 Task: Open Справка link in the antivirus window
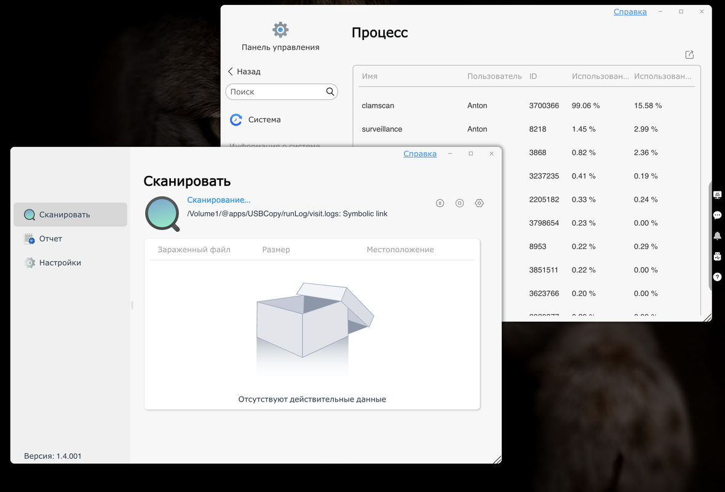point(420,154)
